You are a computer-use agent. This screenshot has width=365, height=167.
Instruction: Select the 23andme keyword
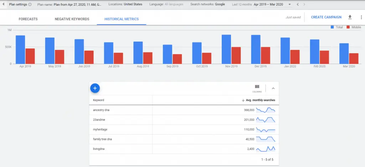click(99, 120)
